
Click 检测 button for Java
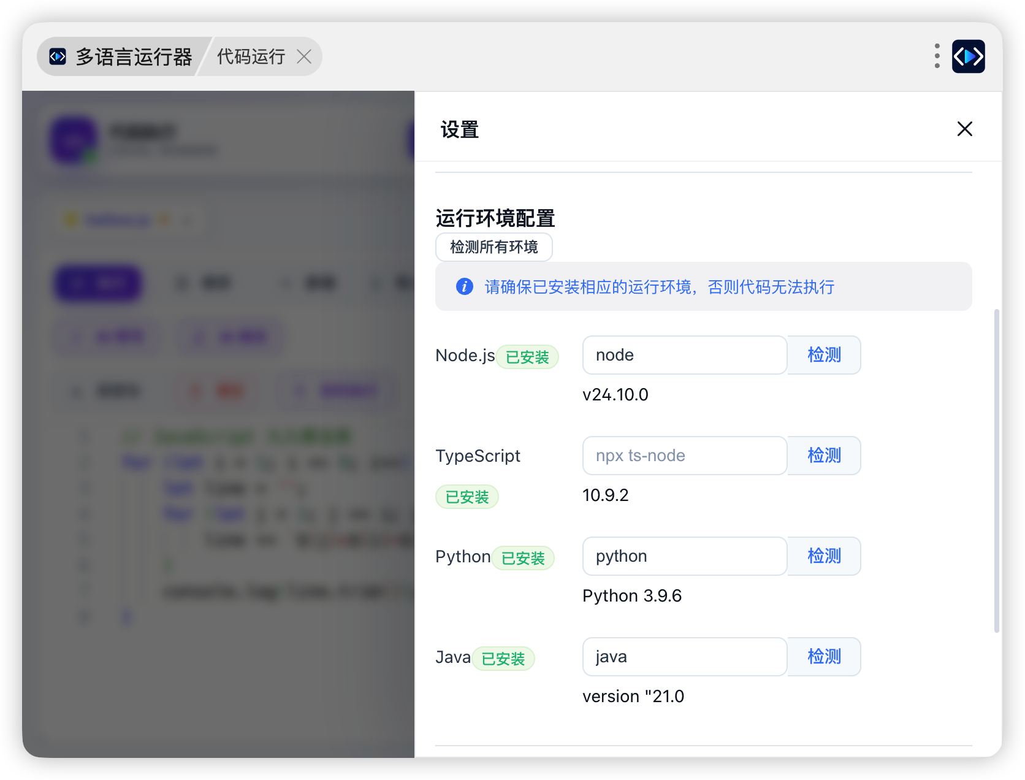(824, 657)
